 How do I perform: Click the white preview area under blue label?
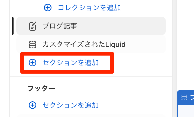(186, 111)
